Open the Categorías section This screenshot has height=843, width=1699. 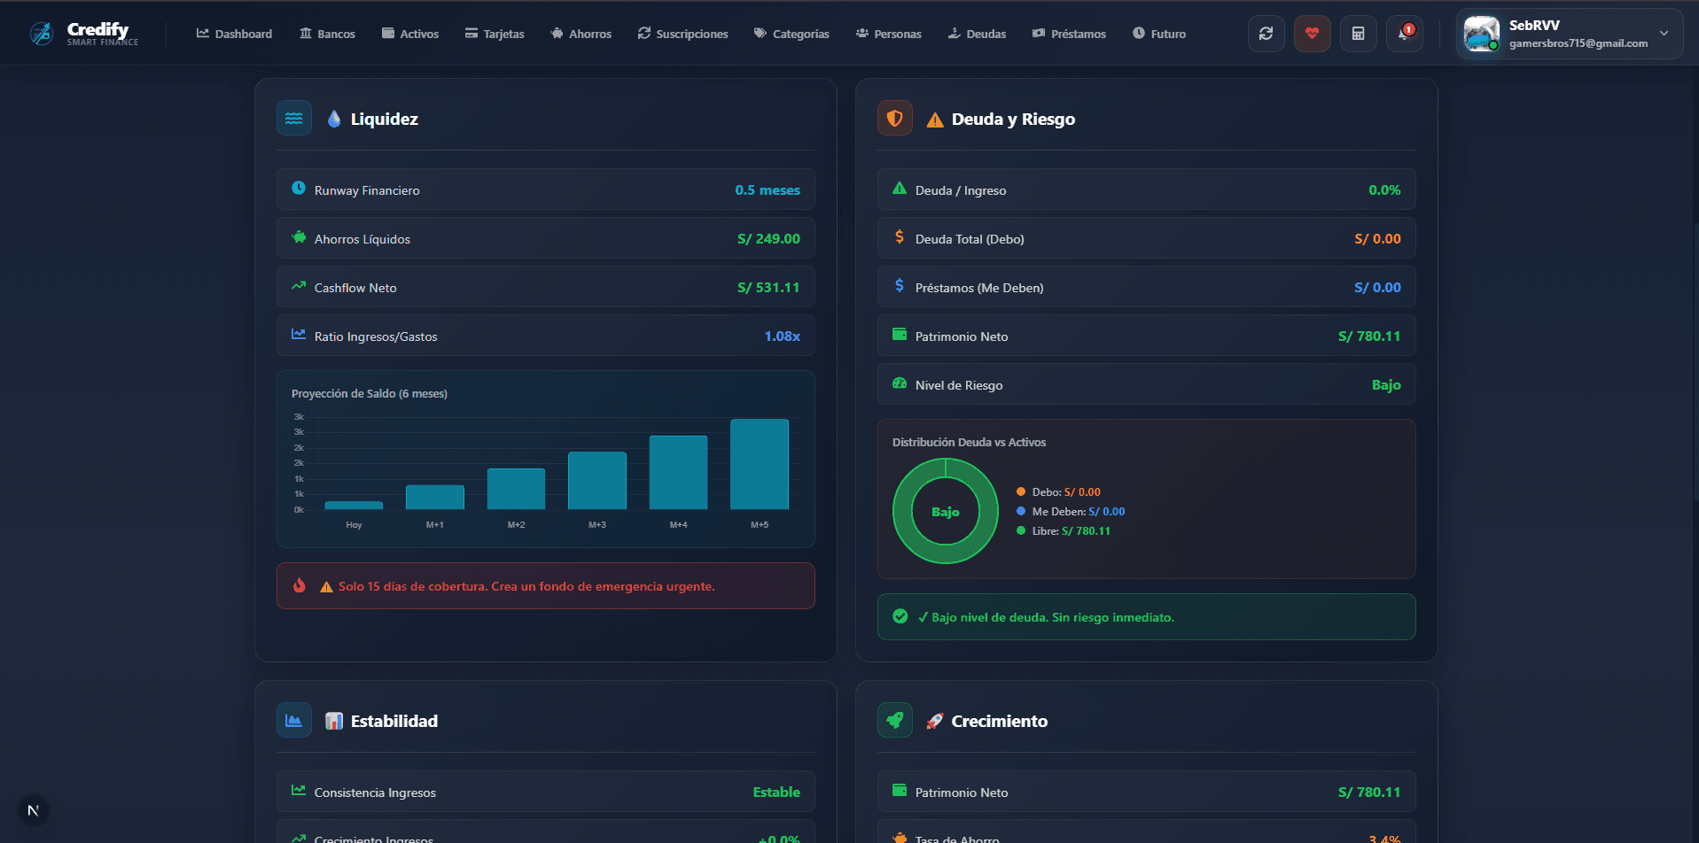(791, 34)
